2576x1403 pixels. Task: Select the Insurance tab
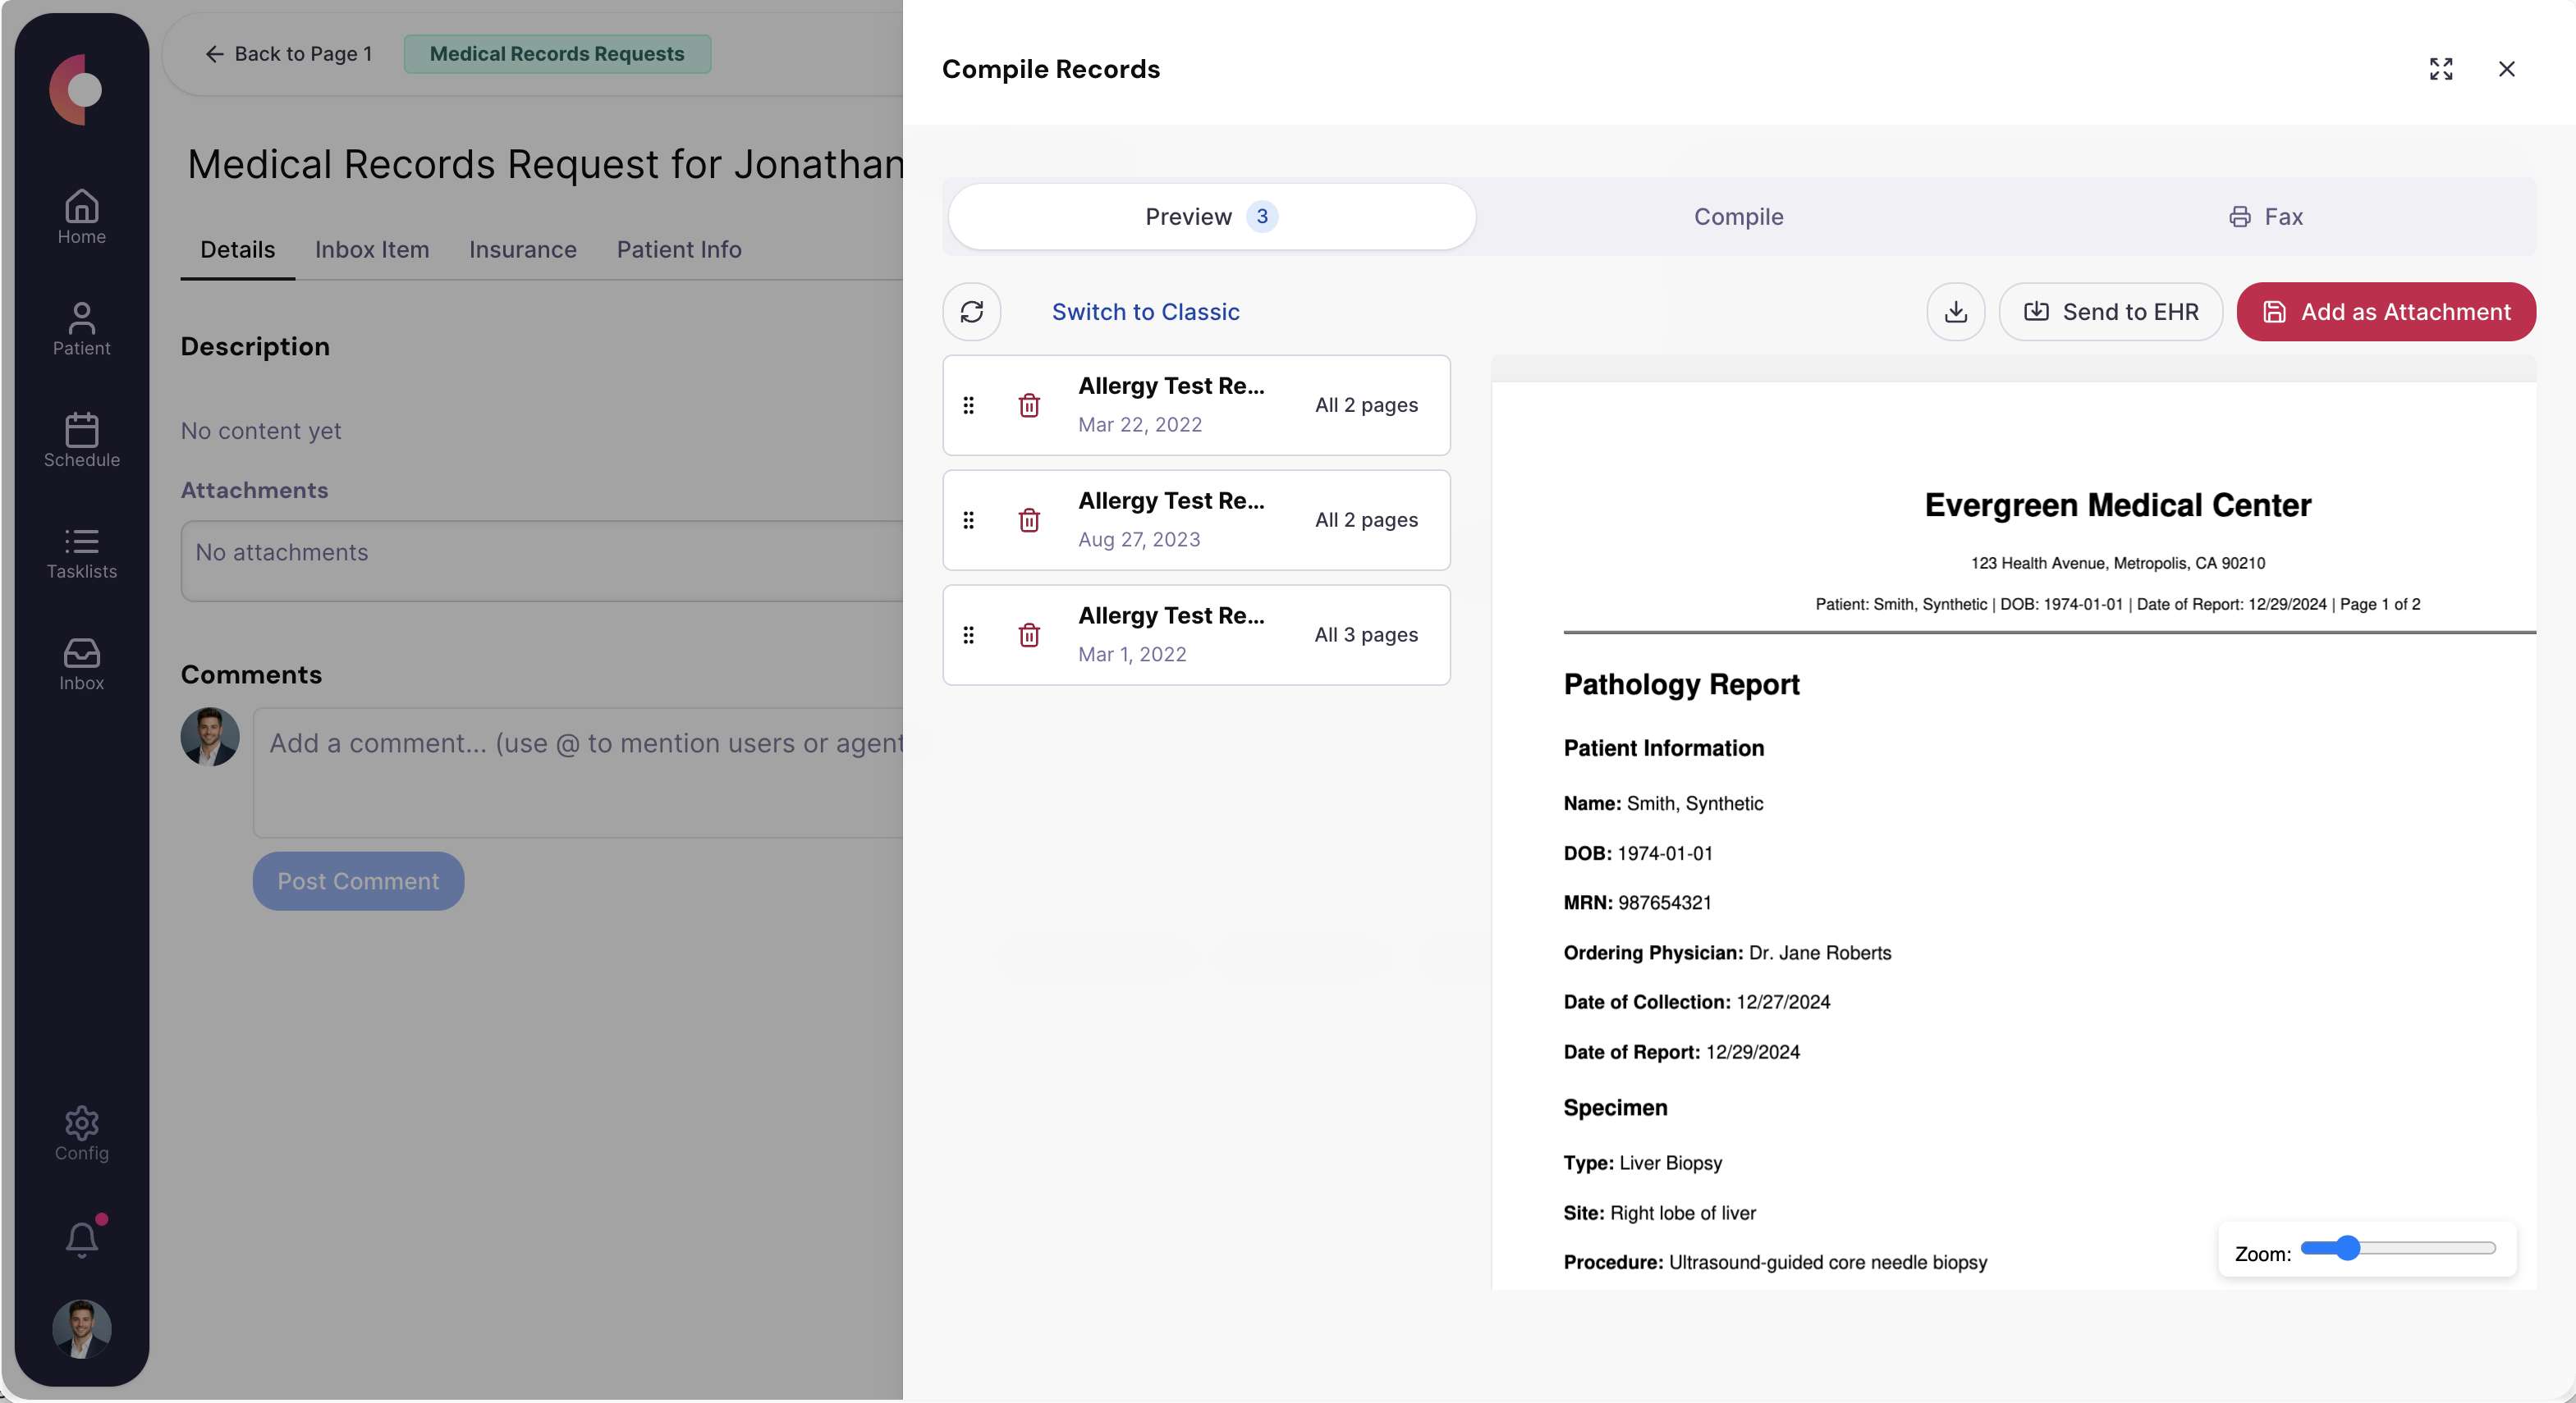click(522, 249)
